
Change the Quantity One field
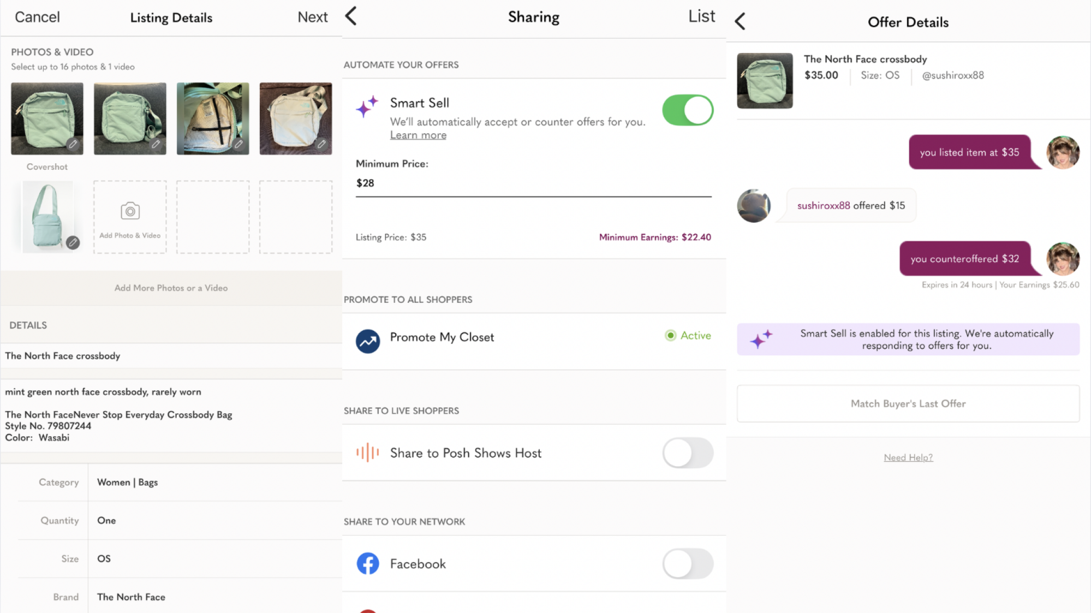pyautogui.click(x=213, y=521)
